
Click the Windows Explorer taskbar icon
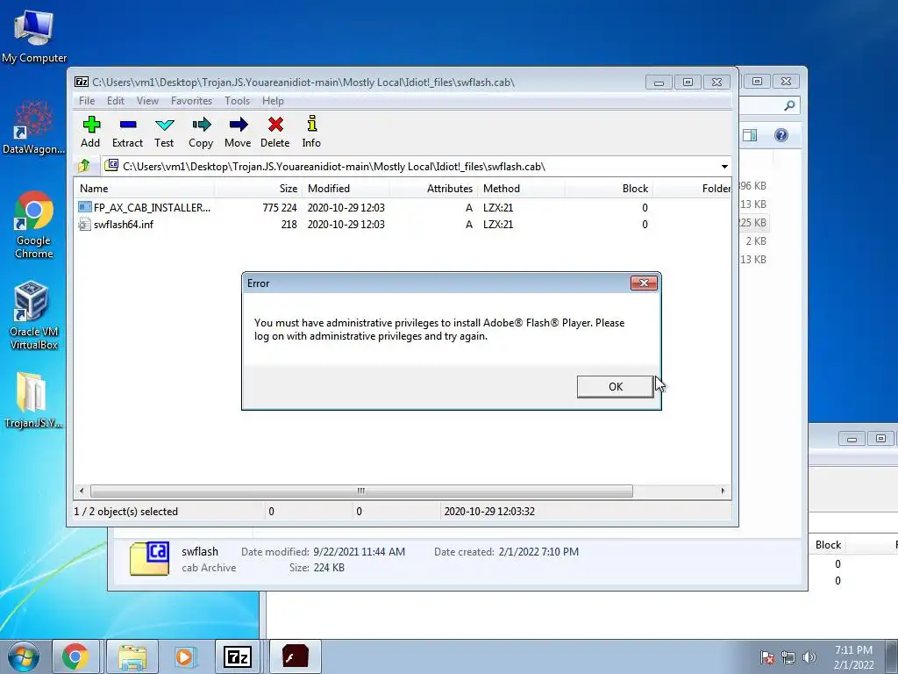pos(132,656)
